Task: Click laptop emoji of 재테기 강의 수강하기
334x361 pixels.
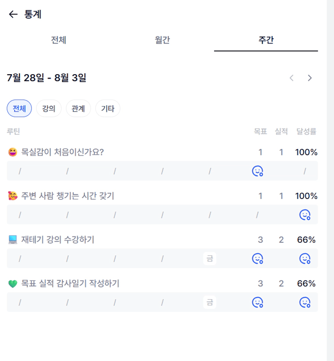Action: tap(13, 240)
